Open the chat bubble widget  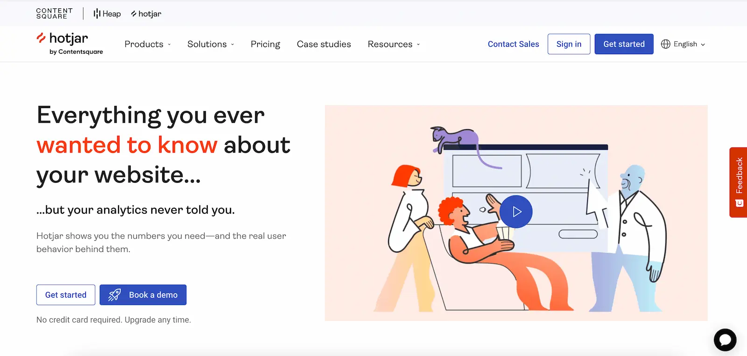pyautogui.click(x=725, y=340)
